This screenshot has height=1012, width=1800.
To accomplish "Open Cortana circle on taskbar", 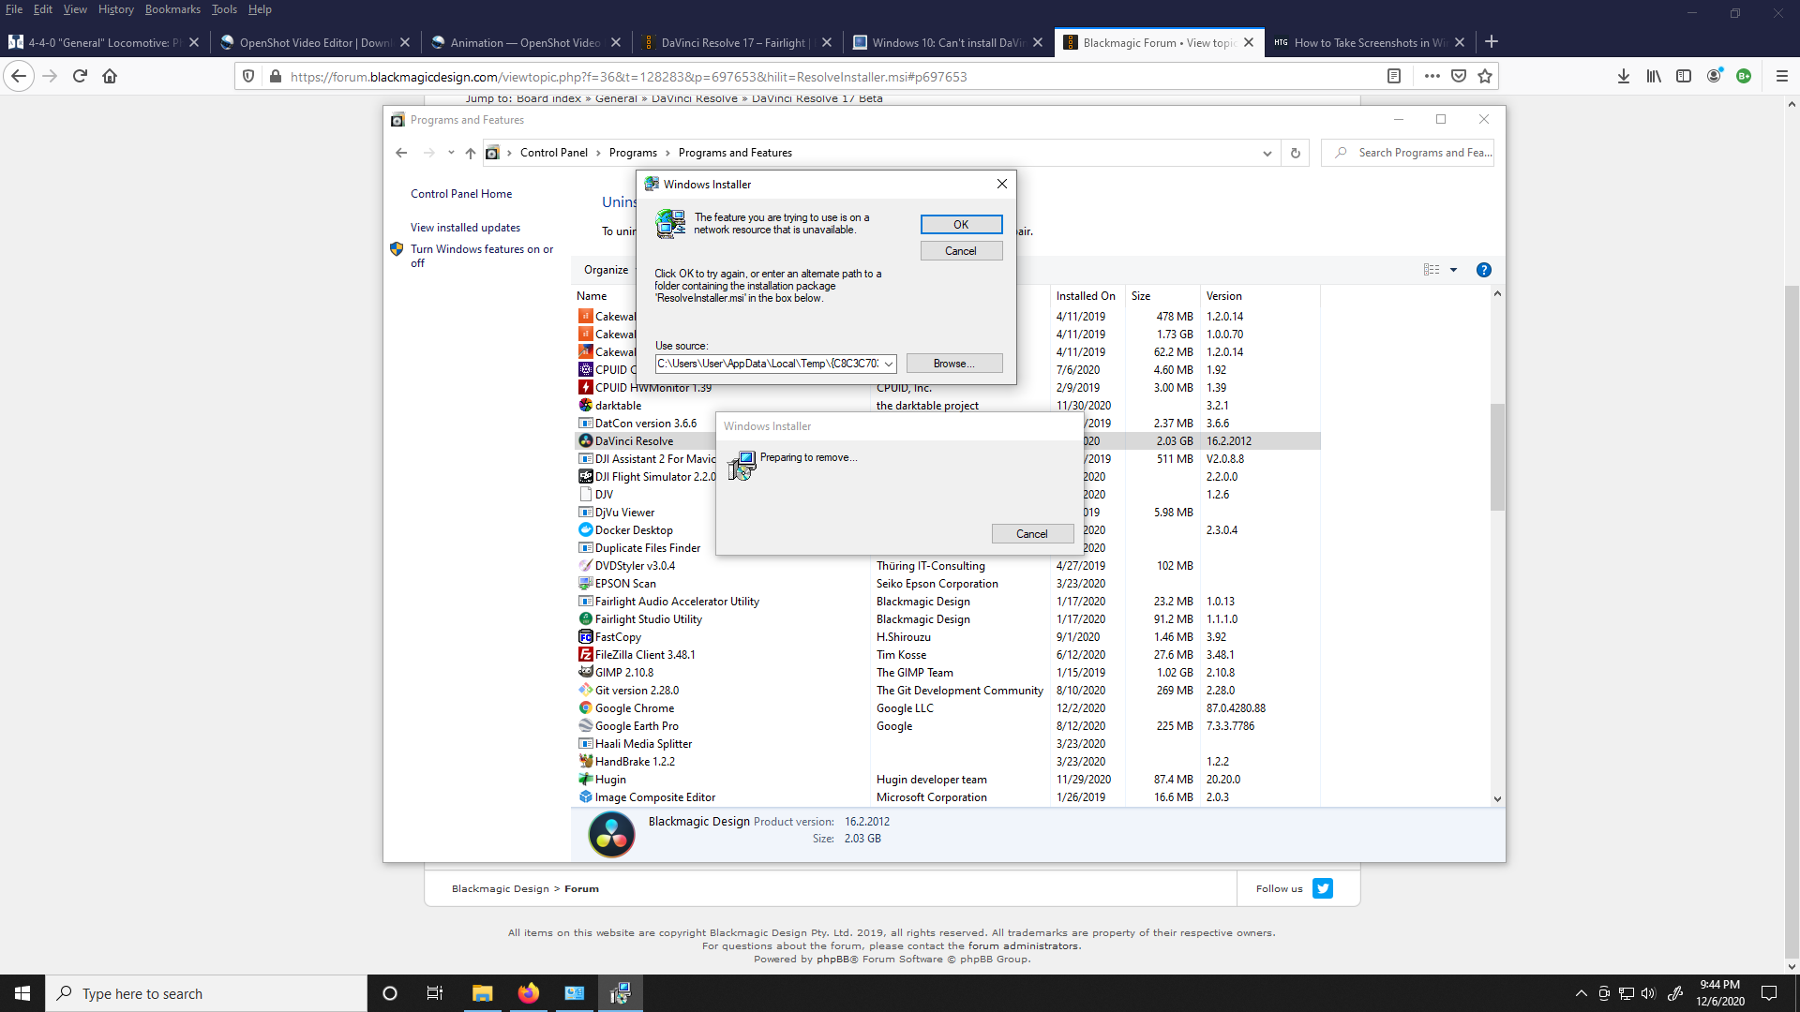I will [390, 993].
